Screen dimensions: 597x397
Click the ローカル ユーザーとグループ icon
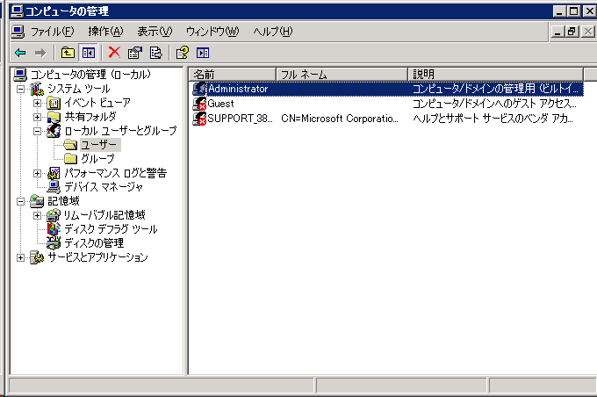[x=54, y=131]
